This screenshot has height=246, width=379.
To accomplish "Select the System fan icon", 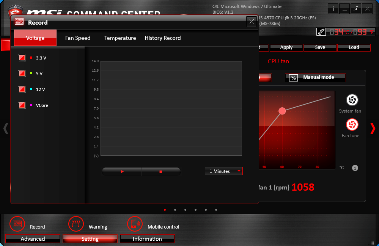I will tap(352, 100).
